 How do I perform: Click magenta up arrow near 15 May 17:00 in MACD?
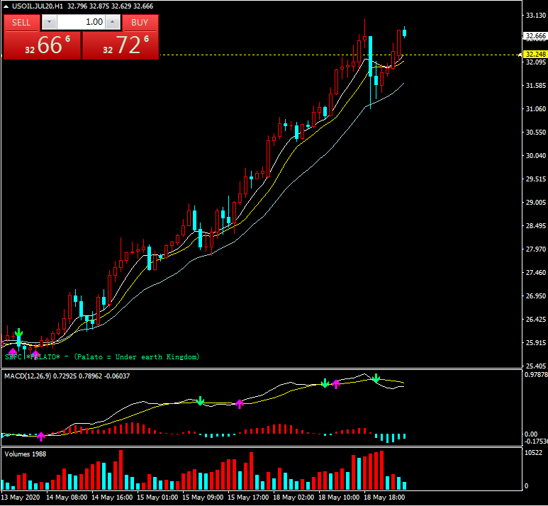(x=240, y=404)
